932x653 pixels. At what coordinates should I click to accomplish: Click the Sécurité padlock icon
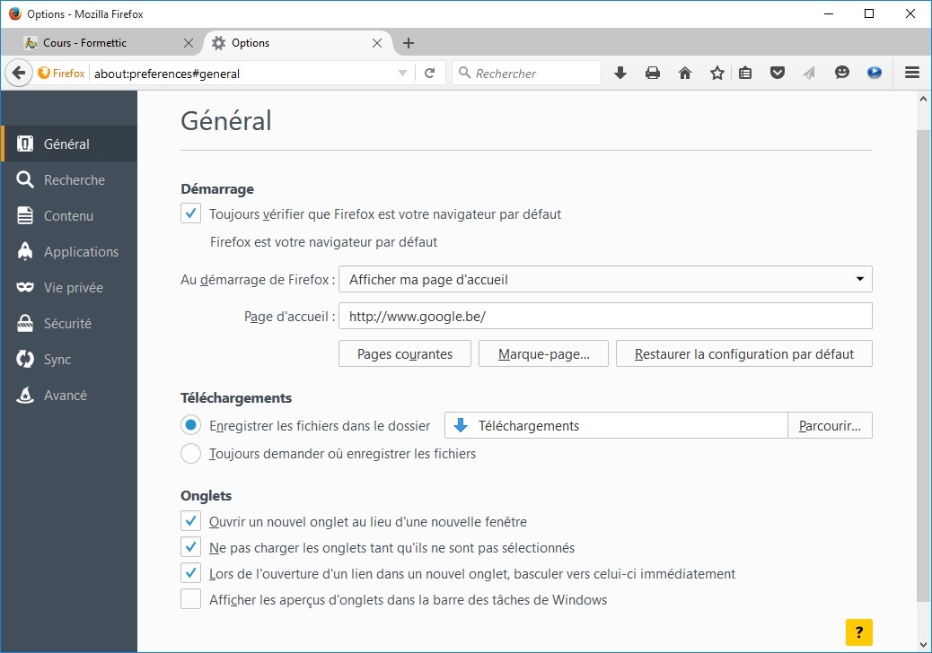25,323
